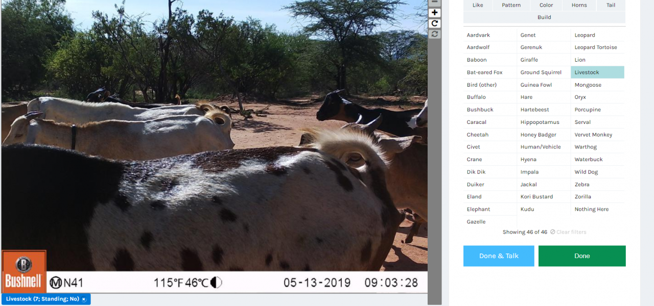Open the Tail filter

(x=611, y=5)
